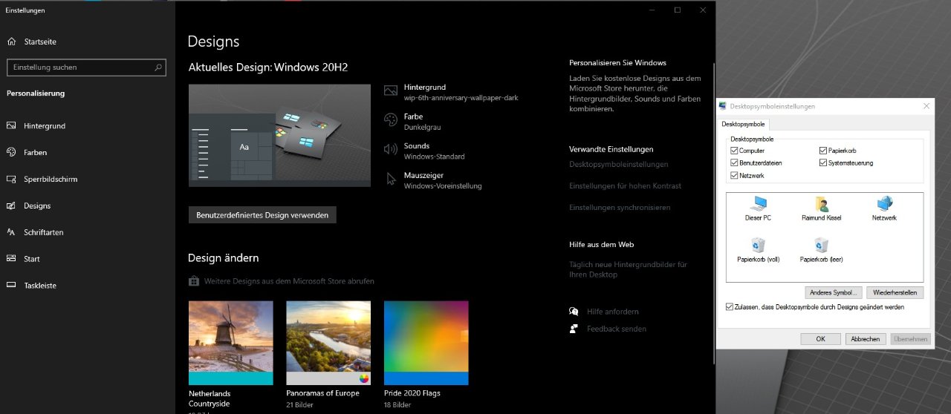The height and width of the screenshot is (414, 951).
Task: Click the Farben palette icon in sidebar
Action: (11, 152)
